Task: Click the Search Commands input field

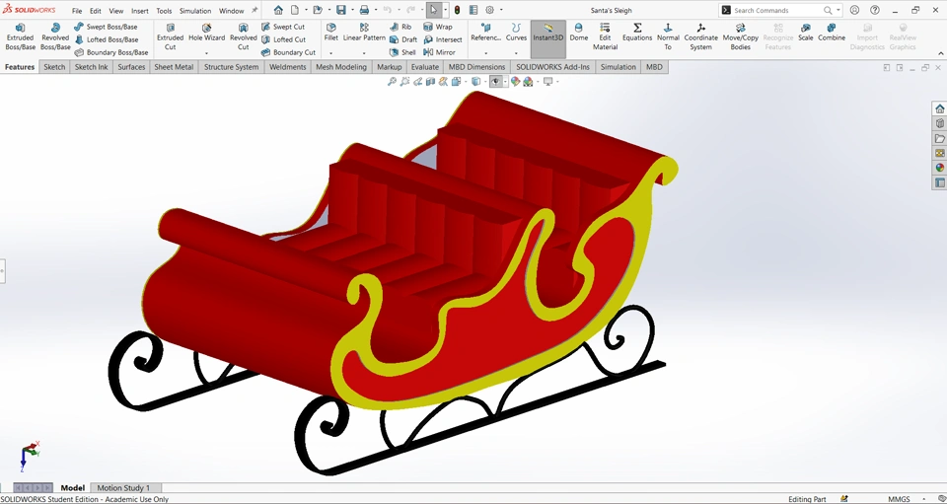Action: point(776,10)
